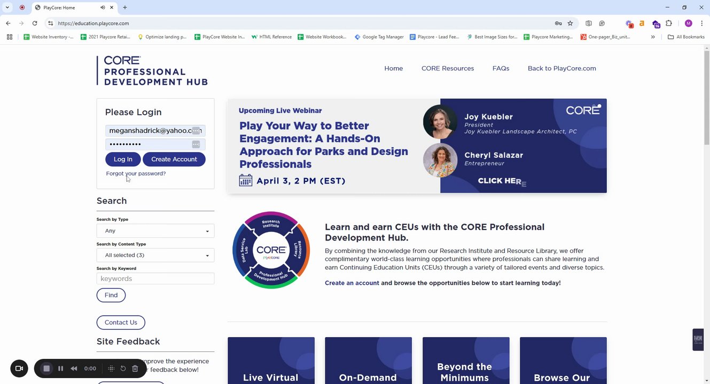710x384 pixels.
Task: Click CLICK HERE on the webinar banner
Action: point(502,181)
